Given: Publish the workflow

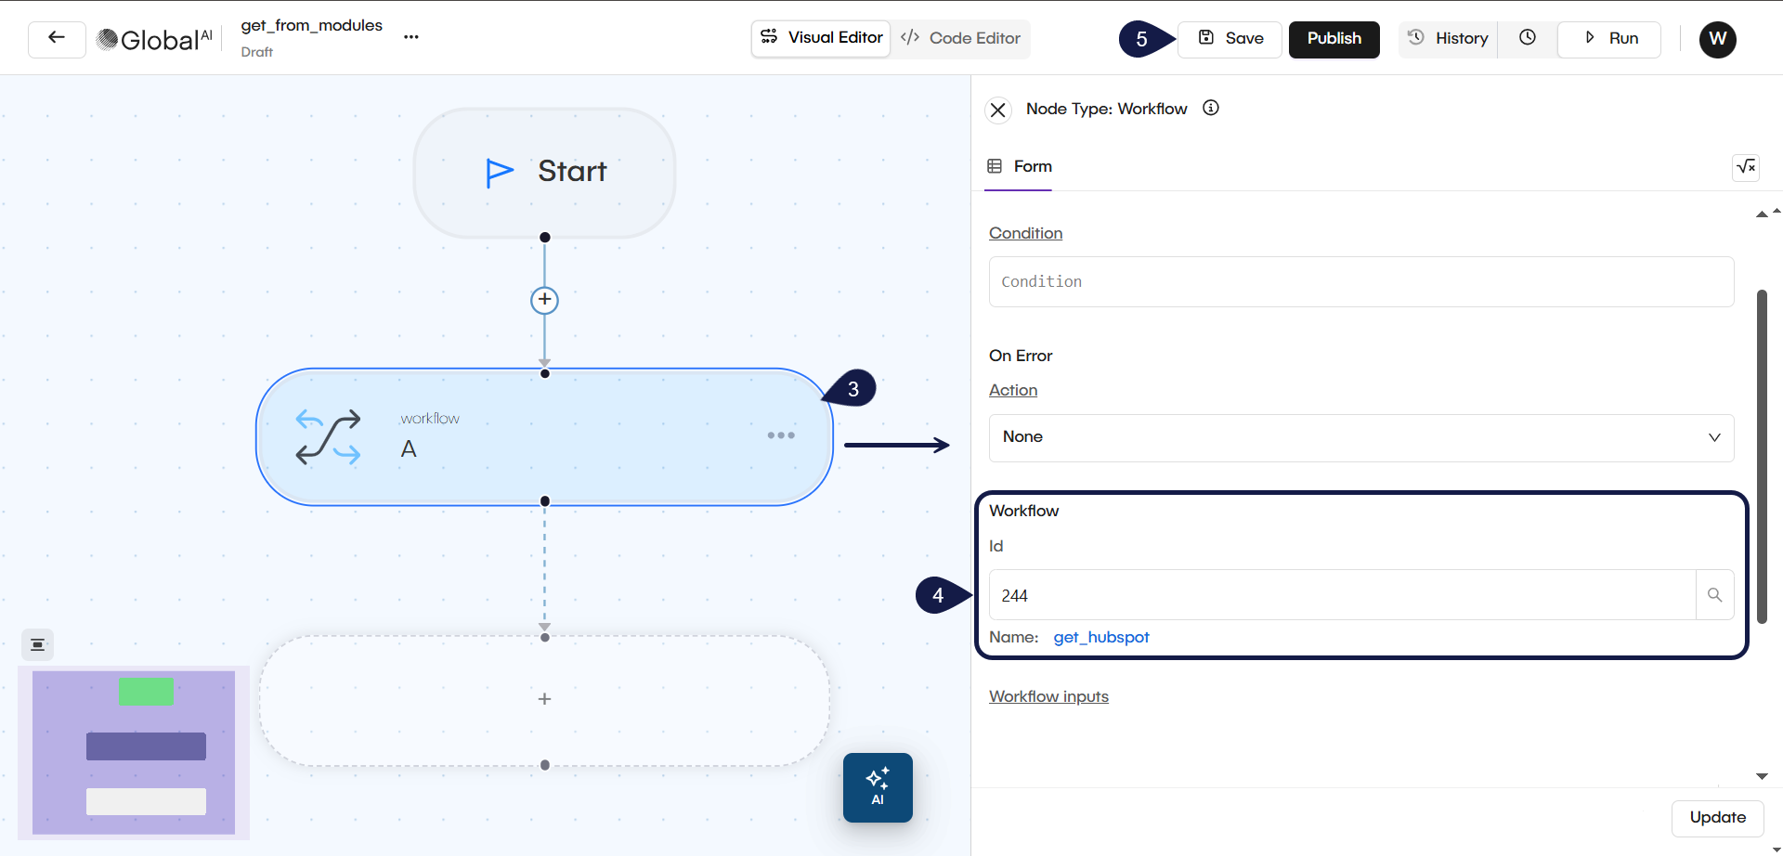Looking at the screenshot, I should [x=1334, y=39].
